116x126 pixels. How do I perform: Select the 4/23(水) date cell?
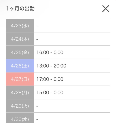20,25
